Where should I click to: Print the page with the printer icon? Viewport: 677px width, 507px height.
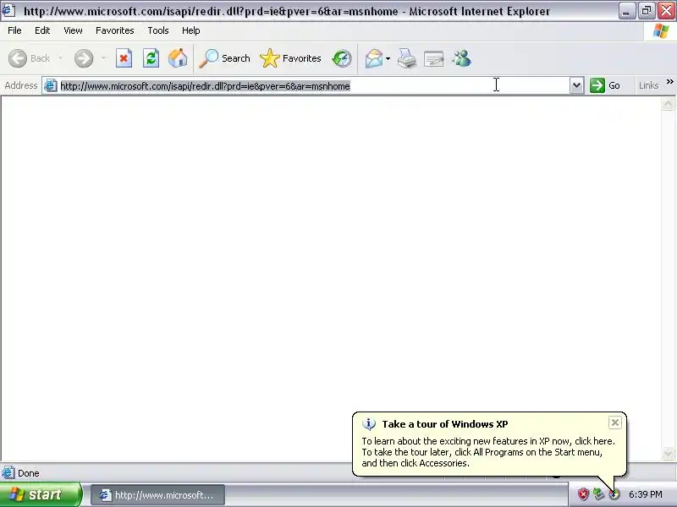click(x=407, y=58)
